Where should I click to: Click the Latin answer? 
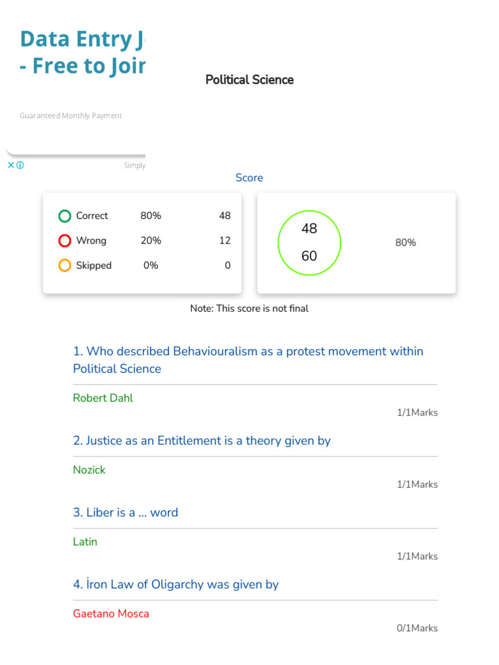click(x=85, y=542)
